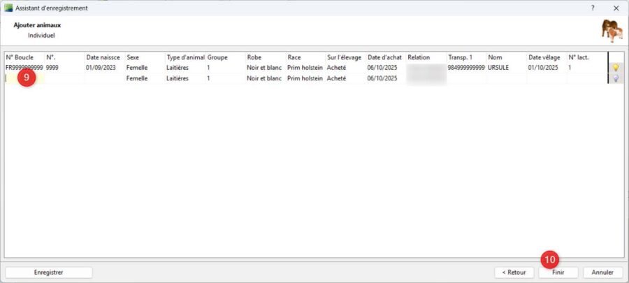Viewport: 629px width, 283px height.
Task: Sort by the Date naissce column header
Action: [103, 57]
